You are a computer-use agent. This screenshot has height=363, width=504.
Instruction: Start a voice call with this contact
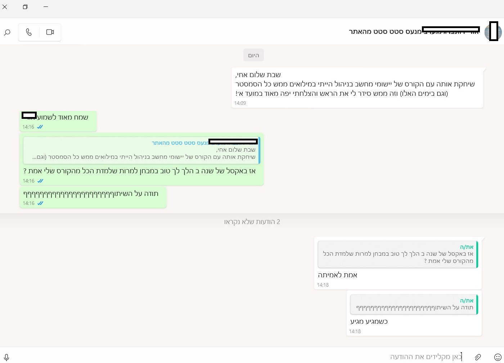(29, 32)
